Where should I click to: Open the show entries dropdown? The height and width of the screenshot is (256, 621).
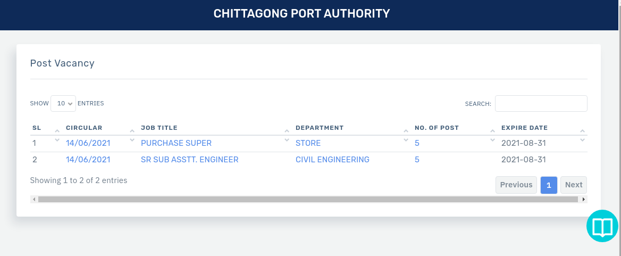tap(63, 103)
